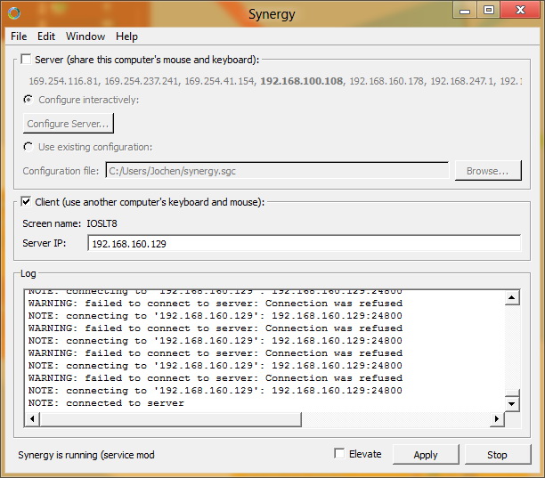Screen dimensions: 545x478
Task: Open the Help menu
Action: click(x=126, y=36)
